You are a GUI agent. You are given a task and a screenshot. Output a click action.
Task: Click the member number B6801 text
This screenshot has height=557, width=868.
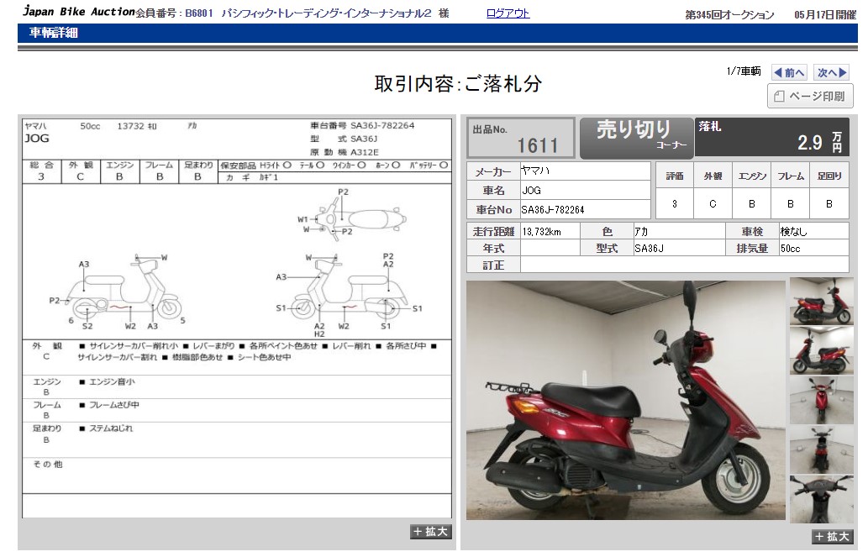(x=199, y=13)
